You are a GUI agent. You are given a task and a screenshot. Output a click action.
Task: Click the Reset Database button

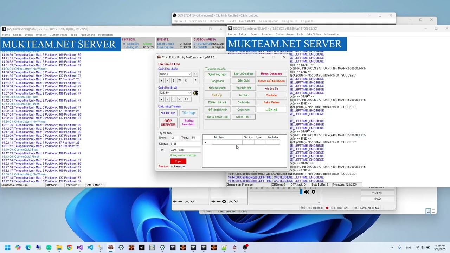pyautogui.click(x=271, y=74)
